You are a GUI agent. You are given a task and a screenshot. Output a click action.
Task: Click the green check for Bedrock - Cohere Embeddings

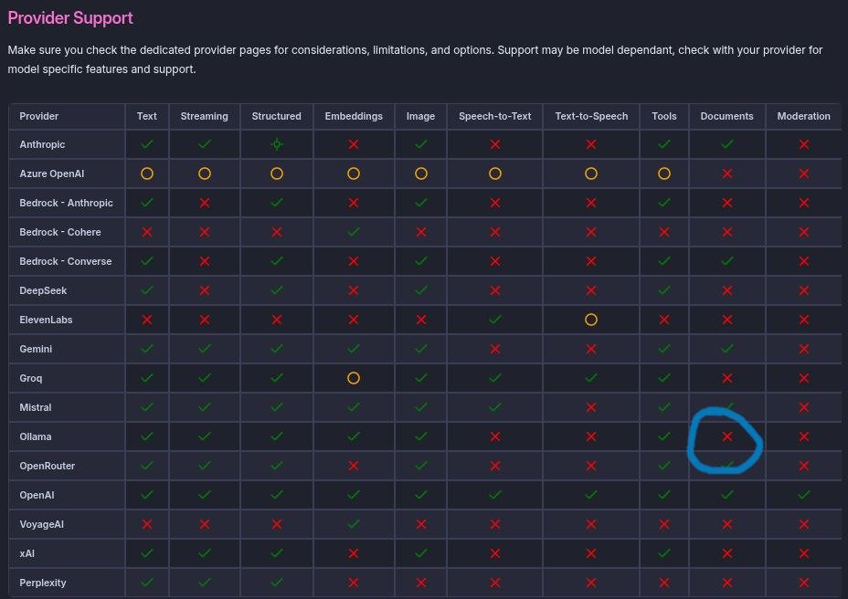tap(353, 232)
